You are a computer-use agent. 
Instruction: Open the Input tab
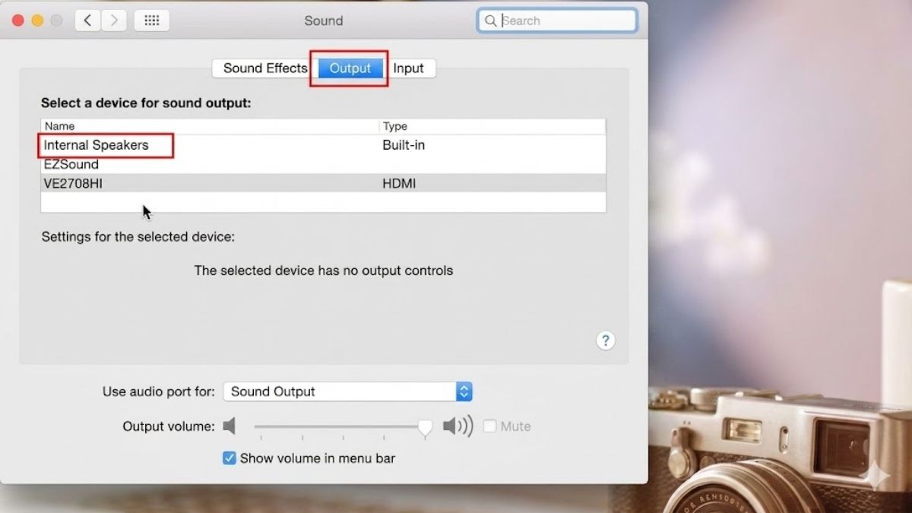coord(409,68)
